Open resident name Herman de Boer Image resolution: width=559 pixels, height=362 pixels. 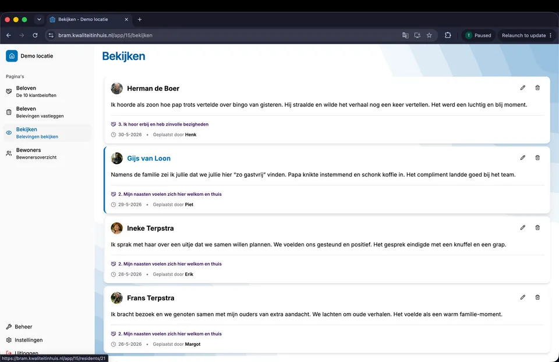pos(153,88)
